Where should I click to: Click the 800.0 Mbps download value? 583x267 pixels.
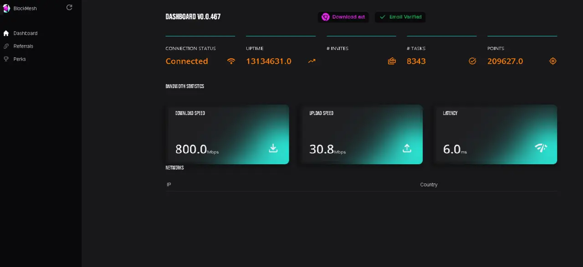pyautogui.click(x=197, y=149)
